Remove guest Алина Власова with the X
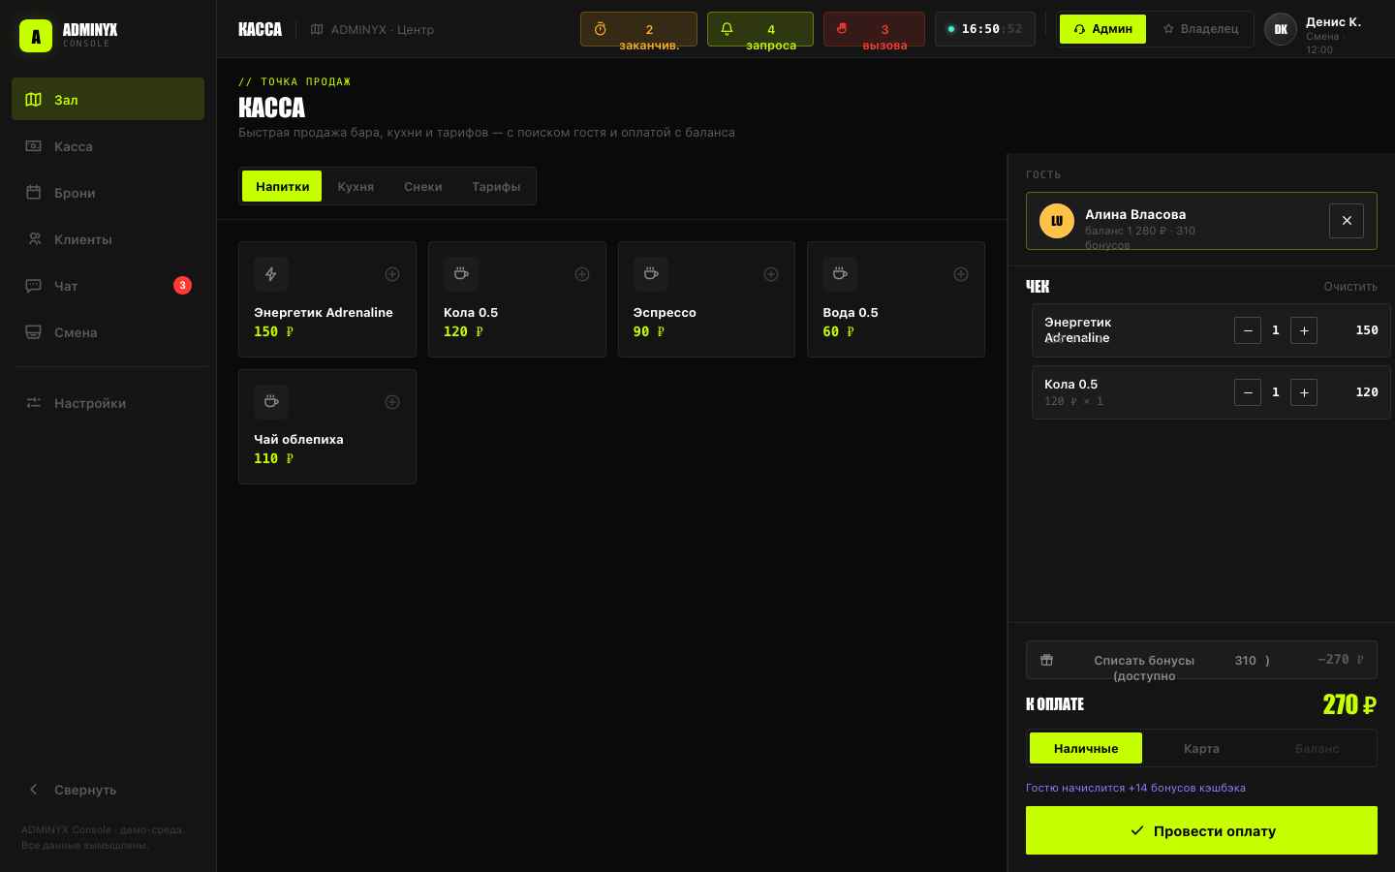This screenshot has width=1395, height=872. click(x=1347, y=221)
